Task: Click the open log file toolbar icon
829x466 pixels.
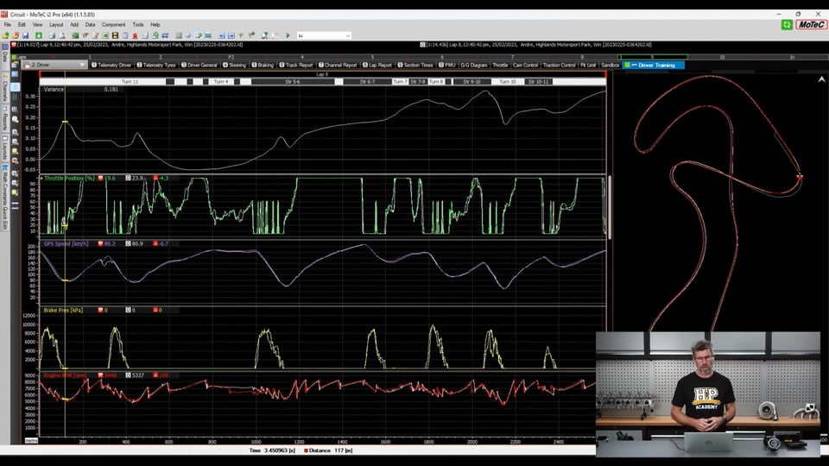Action: 6,35
